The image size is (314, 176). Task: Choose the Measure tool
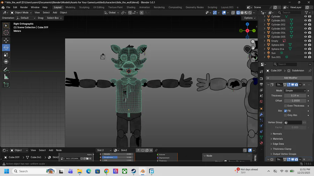[x=6, y=77]
